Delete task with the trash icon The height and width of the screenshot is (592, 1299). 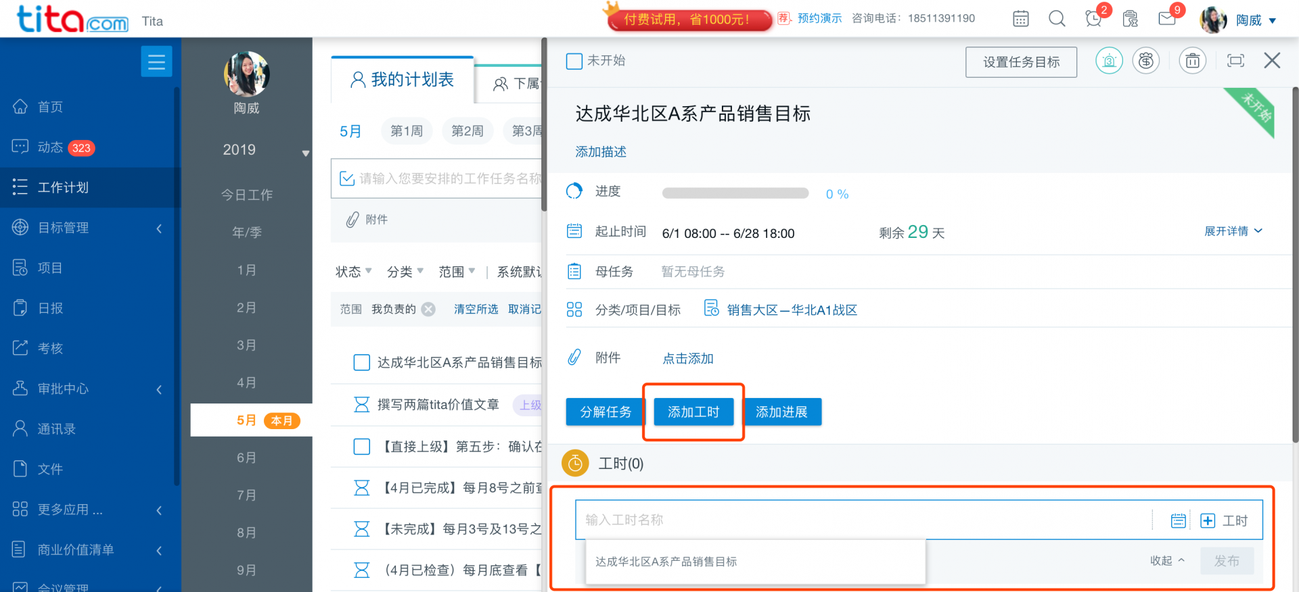pyautogui.click(x=1193, y=61)
